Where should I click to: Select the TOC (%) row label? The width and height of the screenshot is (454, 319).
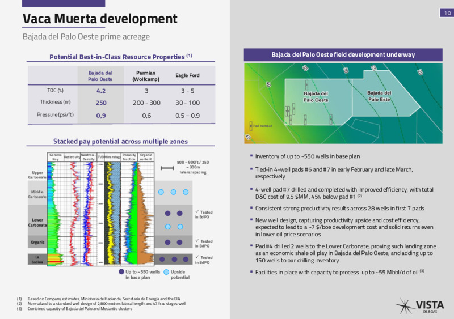click(x=55, y=91)
